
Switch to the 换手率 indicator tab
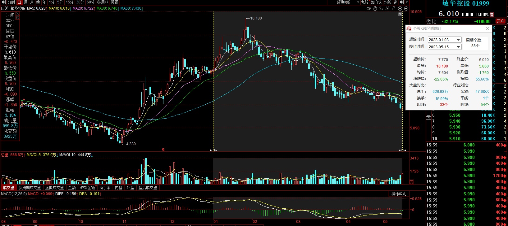pyautogui.click(x=105, y=188)
